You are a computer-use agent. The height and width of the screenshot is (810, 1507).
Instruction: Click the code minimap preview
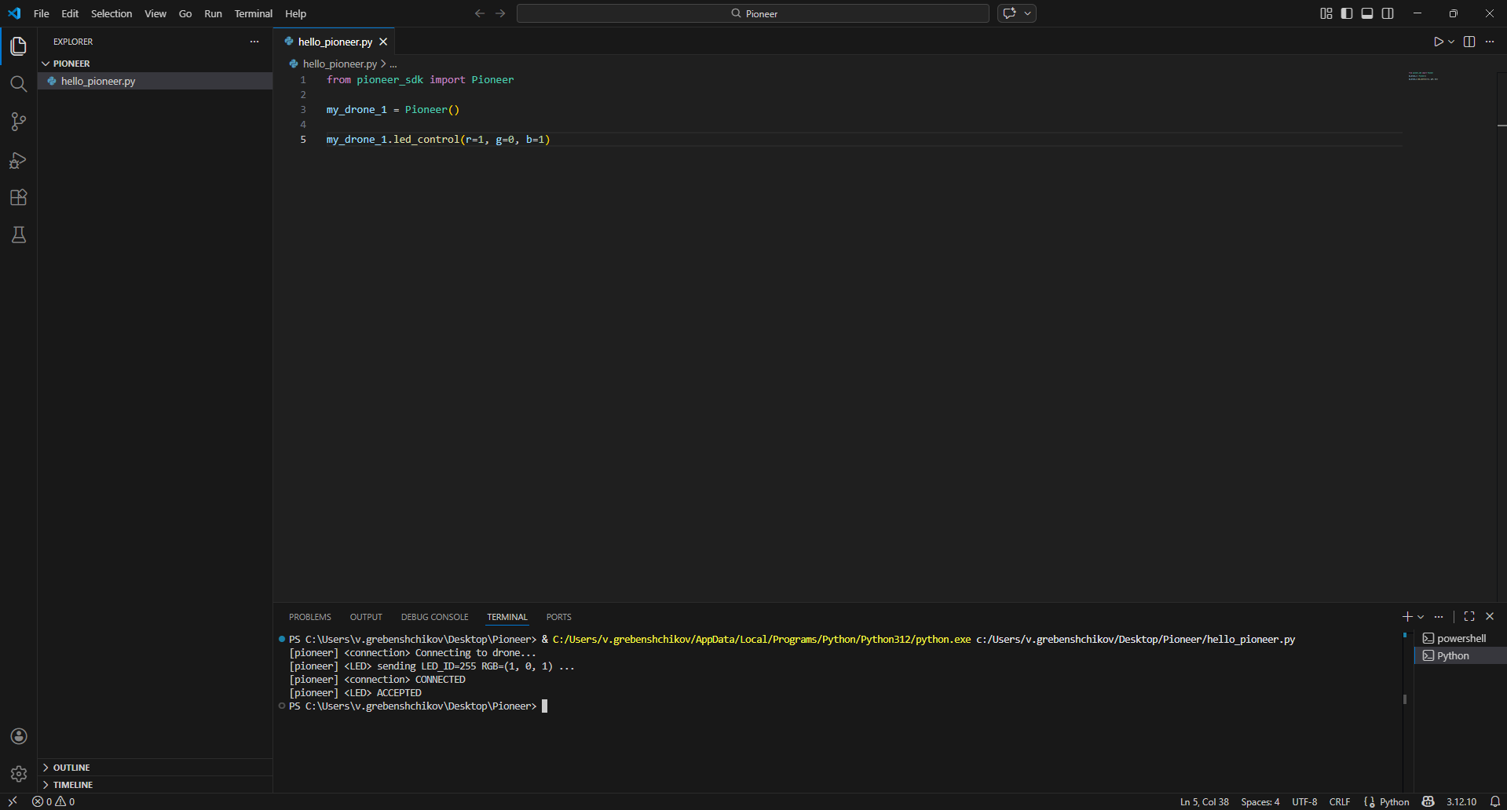point(1423,76)
